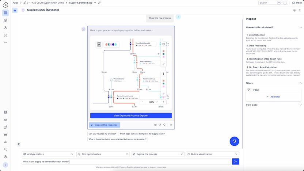The width and height of the screenshot is (304, 171).
Task: Click the hand pointer icon in sidebar
Action: [5, 28]
